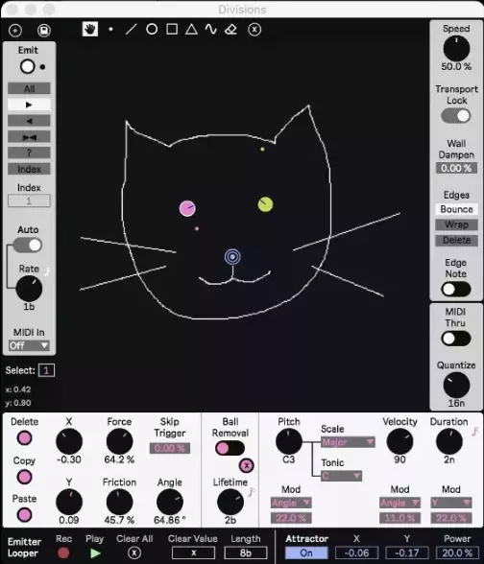The image size is (484, 564).
Task: Select Wrap edge mode
Action: pyautogui.click(x=456, y=224)
